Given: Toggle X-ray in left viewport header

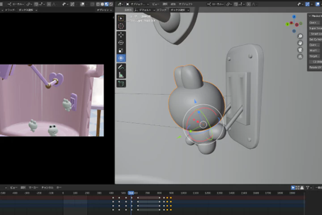Looking at the screenshot, I should [93, 4].
